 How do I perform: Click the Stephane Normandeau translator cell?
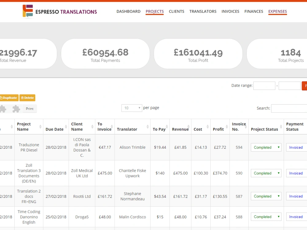tap(133, 196)
